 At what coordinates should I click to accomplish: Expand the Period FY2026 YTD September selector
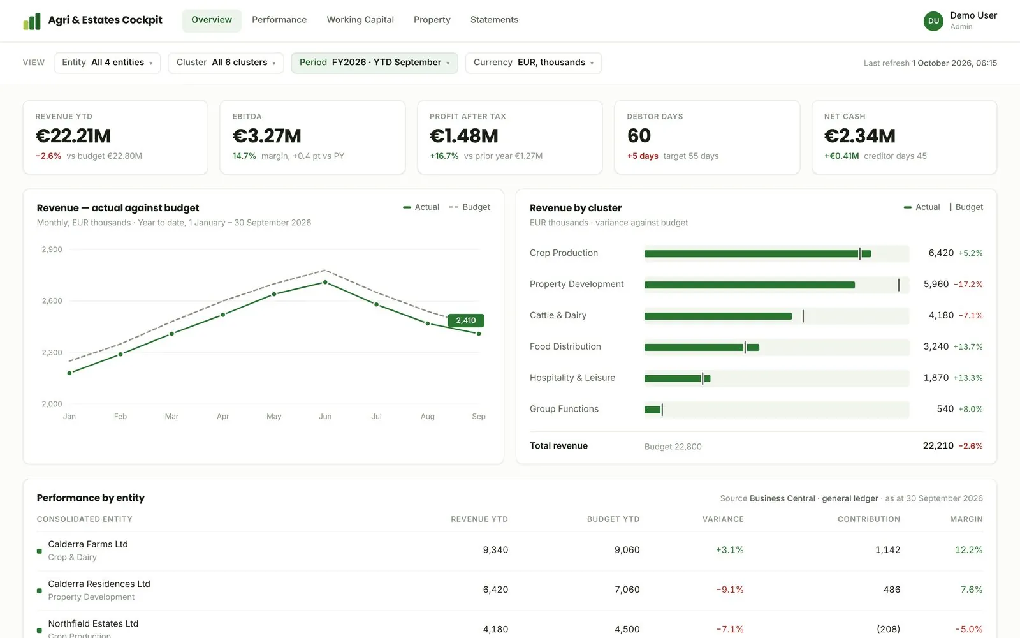[375, 63]
